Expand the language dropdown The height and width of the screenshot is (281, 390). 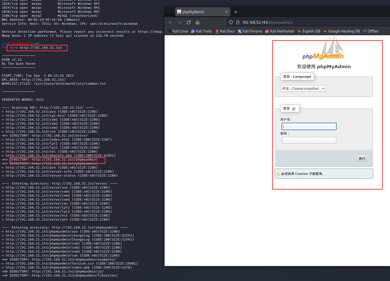point(303,88)
